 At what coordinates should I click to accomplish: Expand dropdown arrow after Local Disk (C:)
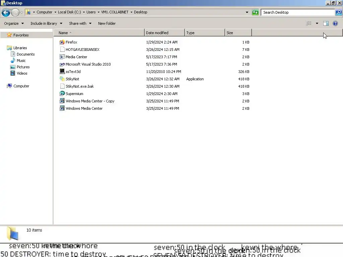click(x=84, y=12)
